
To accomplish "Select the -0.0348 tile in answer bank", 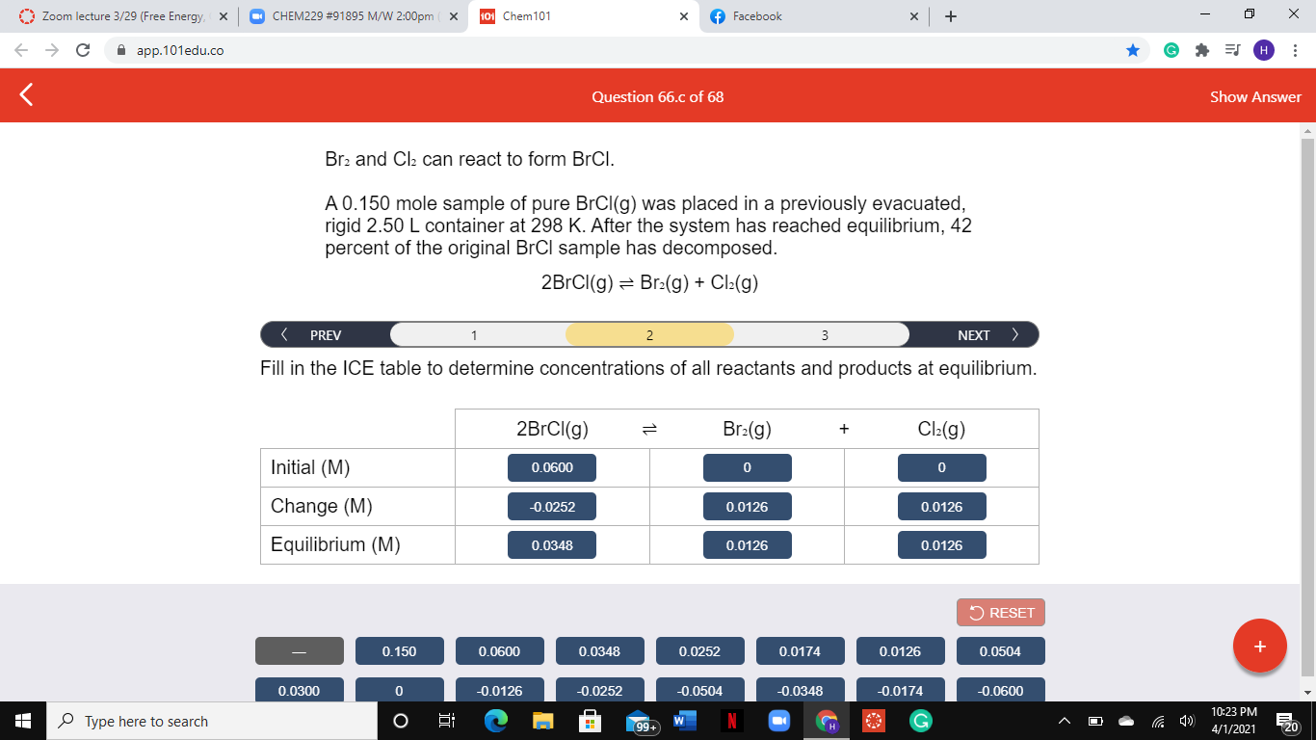I will pos(800,689).
